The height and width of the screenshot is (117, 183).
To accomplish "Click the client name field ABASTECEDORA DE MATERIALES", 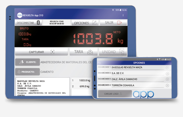I will (x=66, y=62).
